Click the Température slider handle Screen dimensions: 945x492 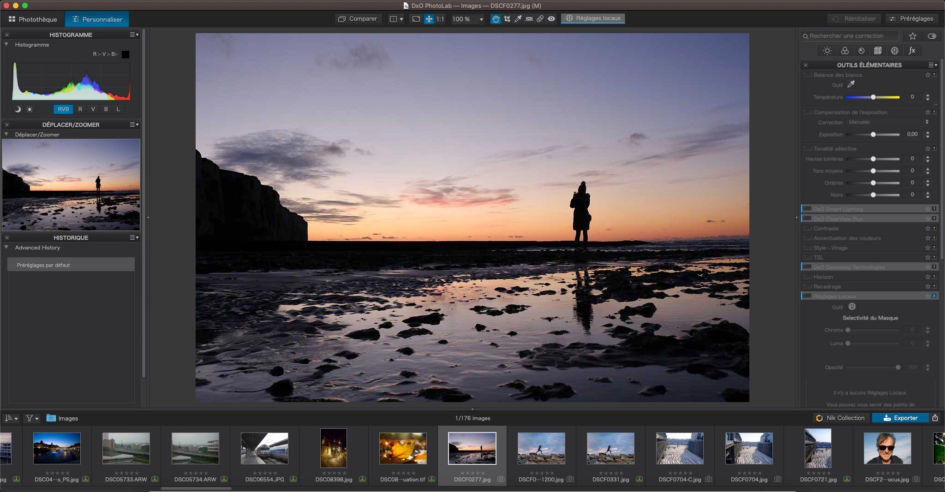[x=873, y=97]
